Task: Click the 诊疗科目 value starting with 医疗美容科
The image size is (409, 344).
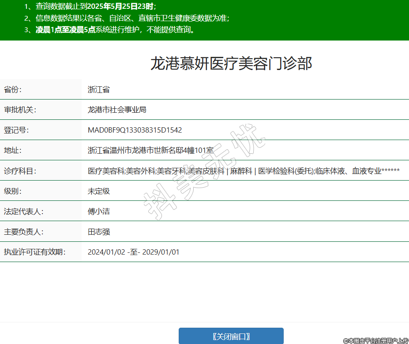Action: pyautogui.click(x=244, y=171)
